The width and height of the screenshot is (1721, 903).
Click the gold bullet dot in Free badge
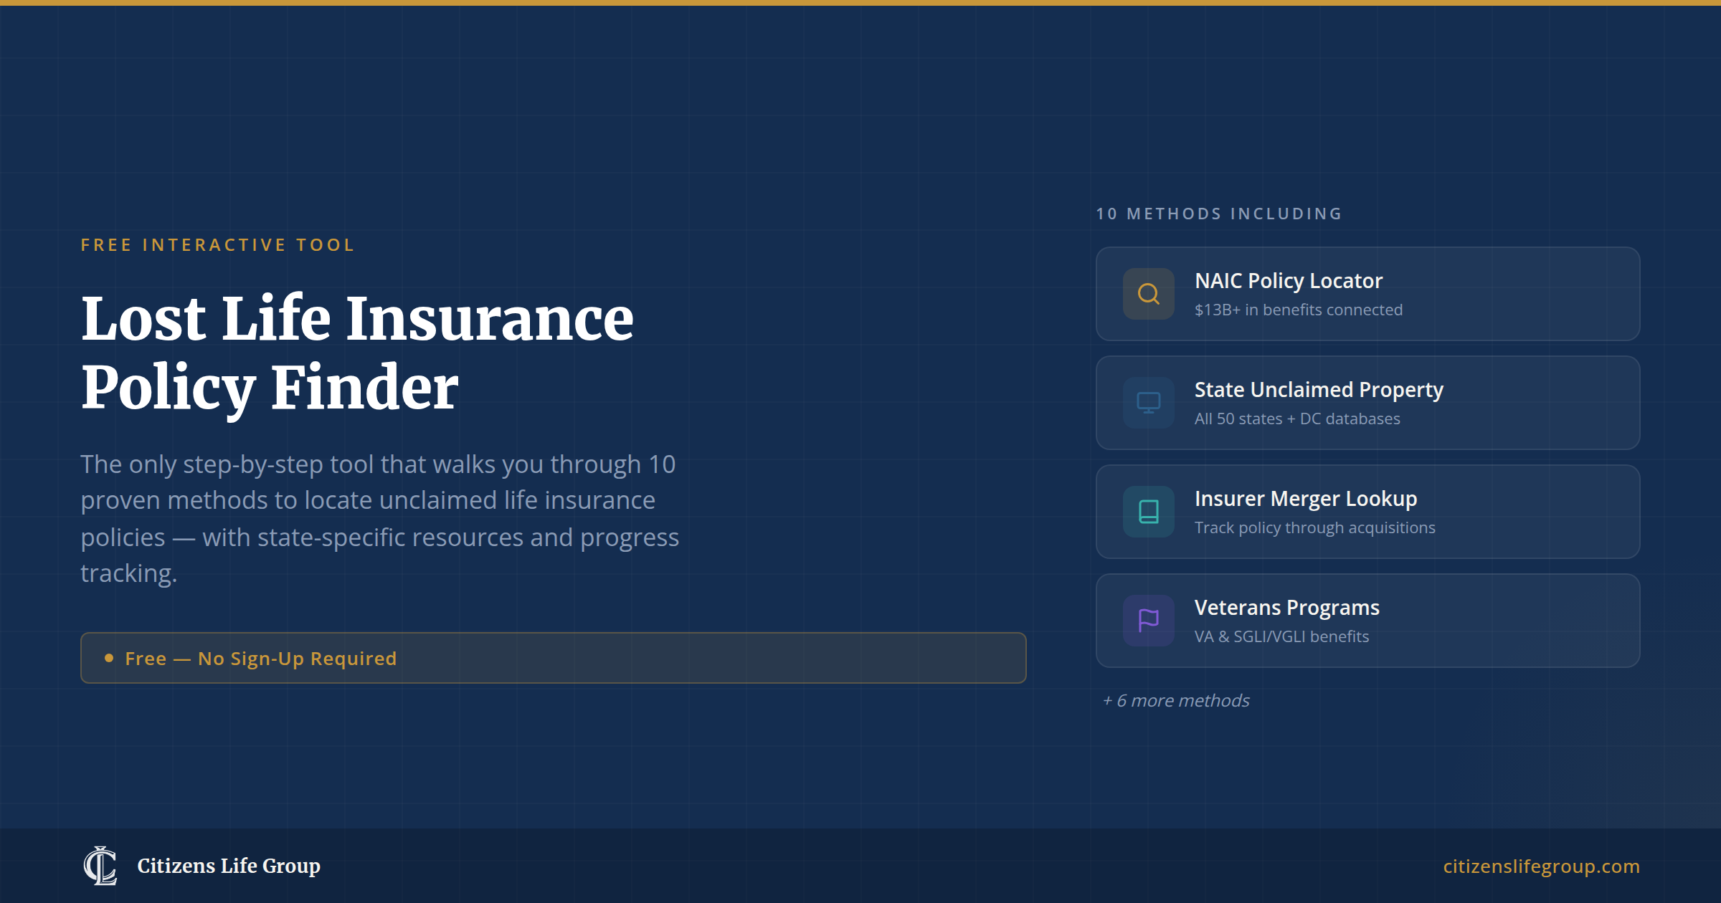109,658
